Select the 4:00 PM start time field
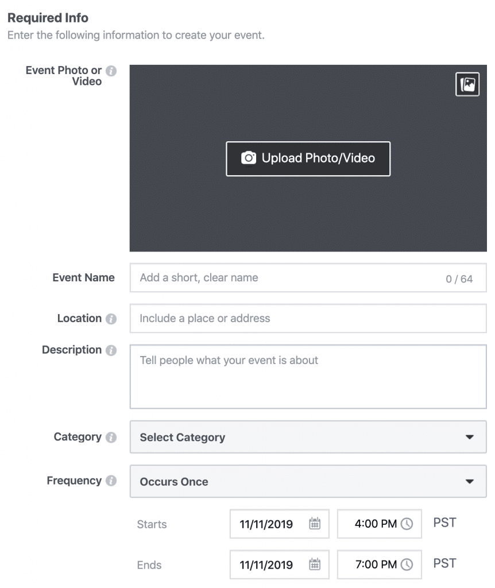The width and height of the screenshot is (495, 588). (380, 524)
